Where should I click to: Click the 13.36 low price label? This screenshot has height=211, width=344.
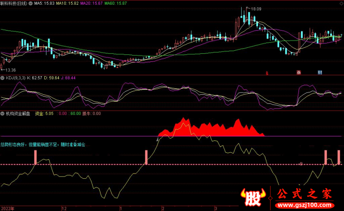pyautogui.click(x=10, y=70)
